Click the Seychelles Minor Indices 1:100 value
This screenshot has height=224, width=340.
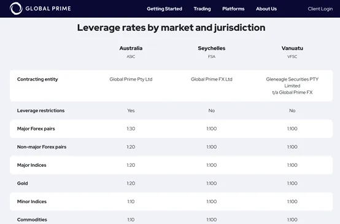[x=212, y=202]
